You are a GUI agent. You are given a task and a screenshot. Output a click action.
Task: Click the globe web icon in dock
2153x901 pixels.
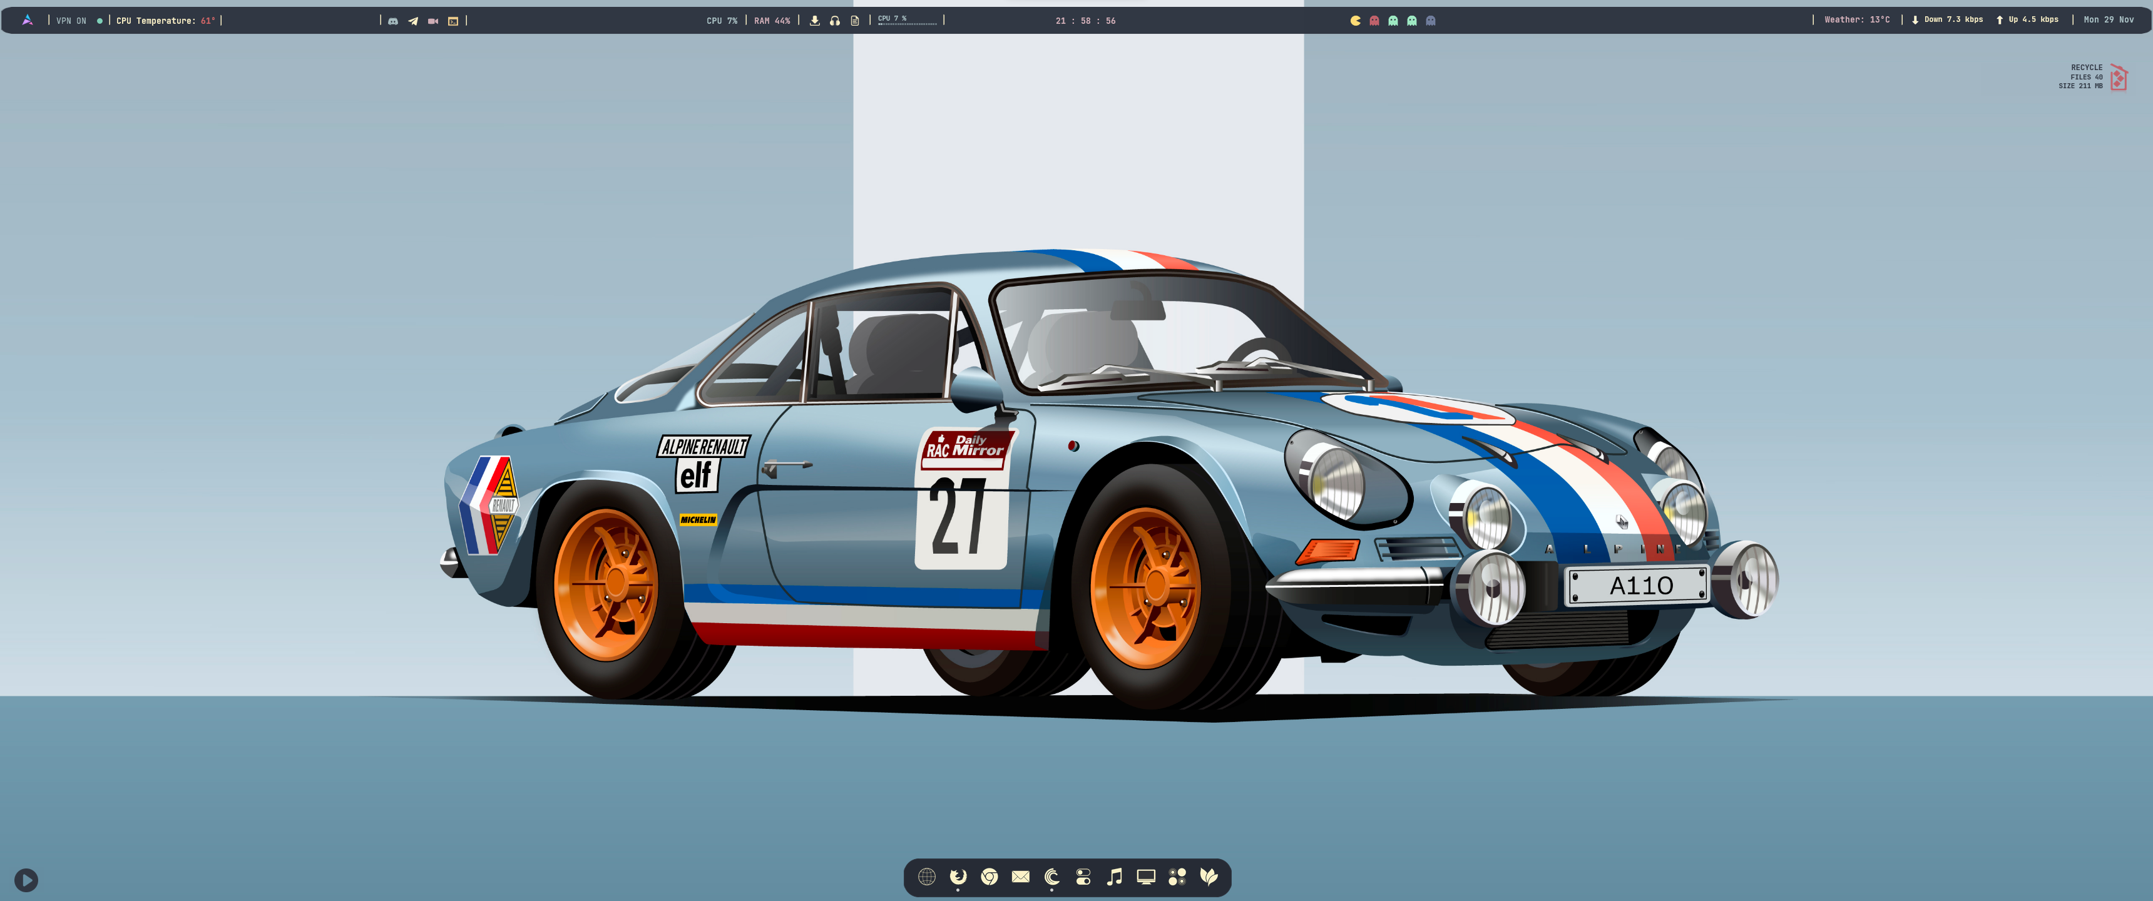click(x=926, y=876)
